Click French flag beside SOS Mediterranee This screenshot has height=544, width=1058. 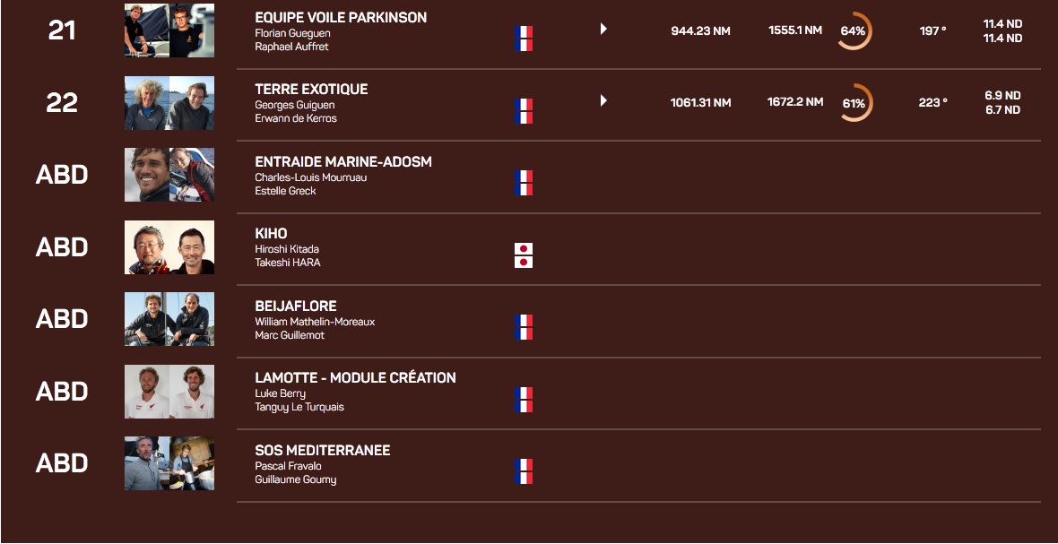point(524,471)
